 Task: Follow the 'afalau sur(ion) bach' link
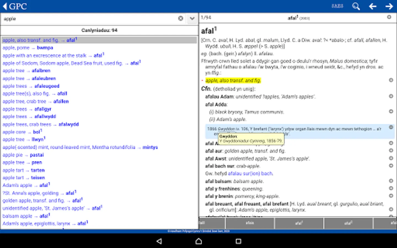point(250,173)
